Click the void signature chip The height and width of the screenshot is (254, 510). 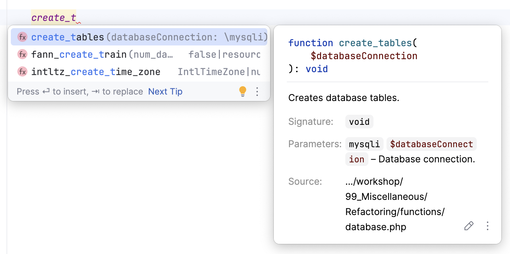pos(359,122)
